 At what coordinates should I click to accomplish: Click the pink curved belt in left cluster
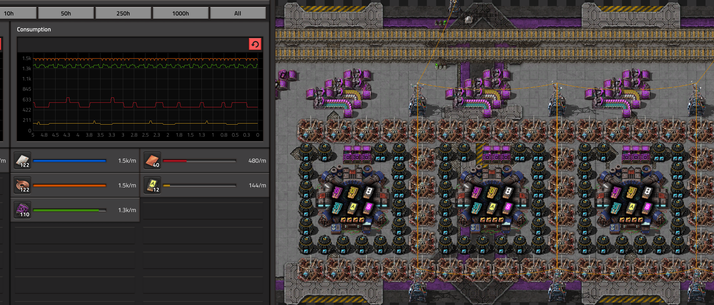(338, 103)
